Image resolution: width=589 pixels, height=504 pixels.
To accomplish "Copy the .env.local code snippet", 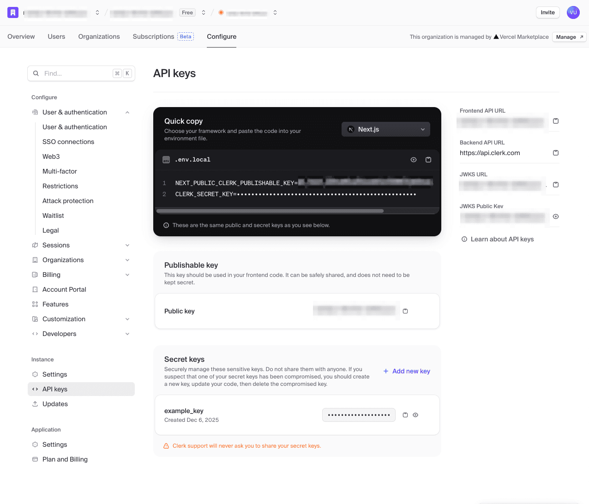I will (x=428, y=160).
